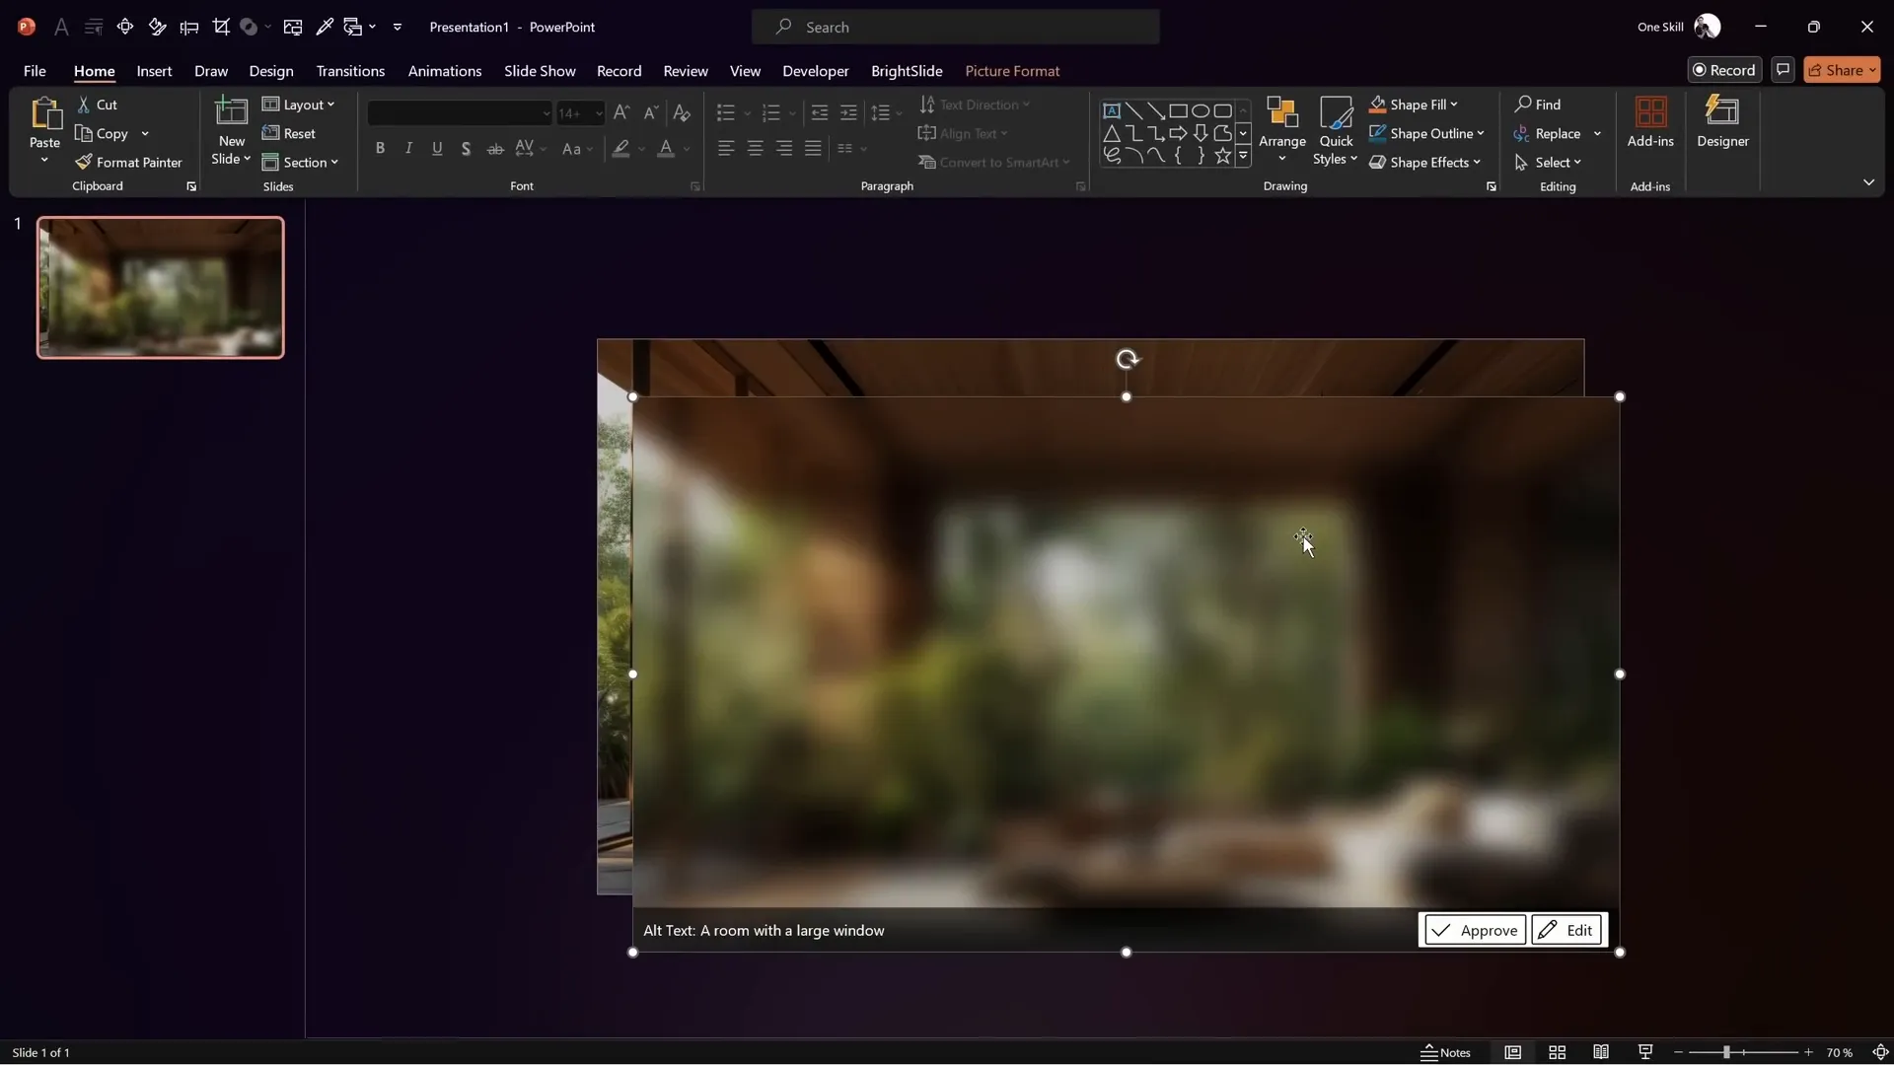Viewport: 1894px width, 1065px height.
Task: Toggle Align Left for the paragraph
Action: pyautogui.click(x=726, y=149)
